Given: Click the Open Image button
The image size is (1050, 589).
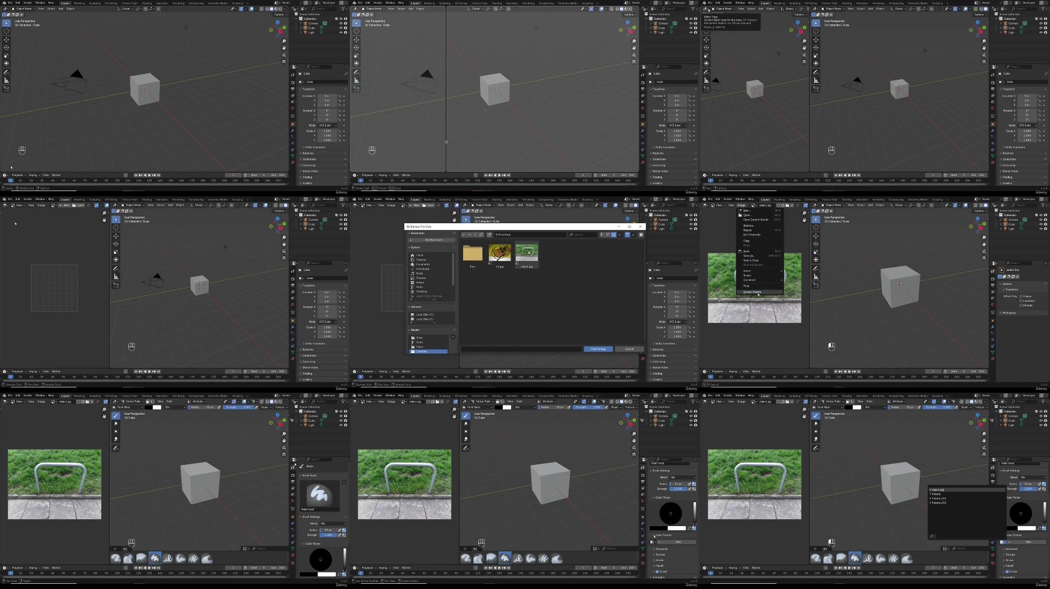Looking at the screenshot, I should tap(598, 349).
